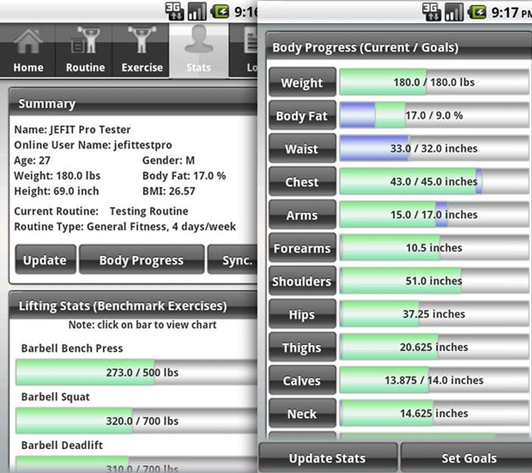Click the 'BMI: 26.57' value
The width and height of the screenshot is (532, 473).
click(169, 191)
